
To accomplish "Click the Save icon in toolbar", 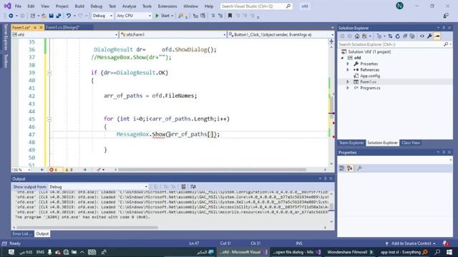I will [51, 16].
